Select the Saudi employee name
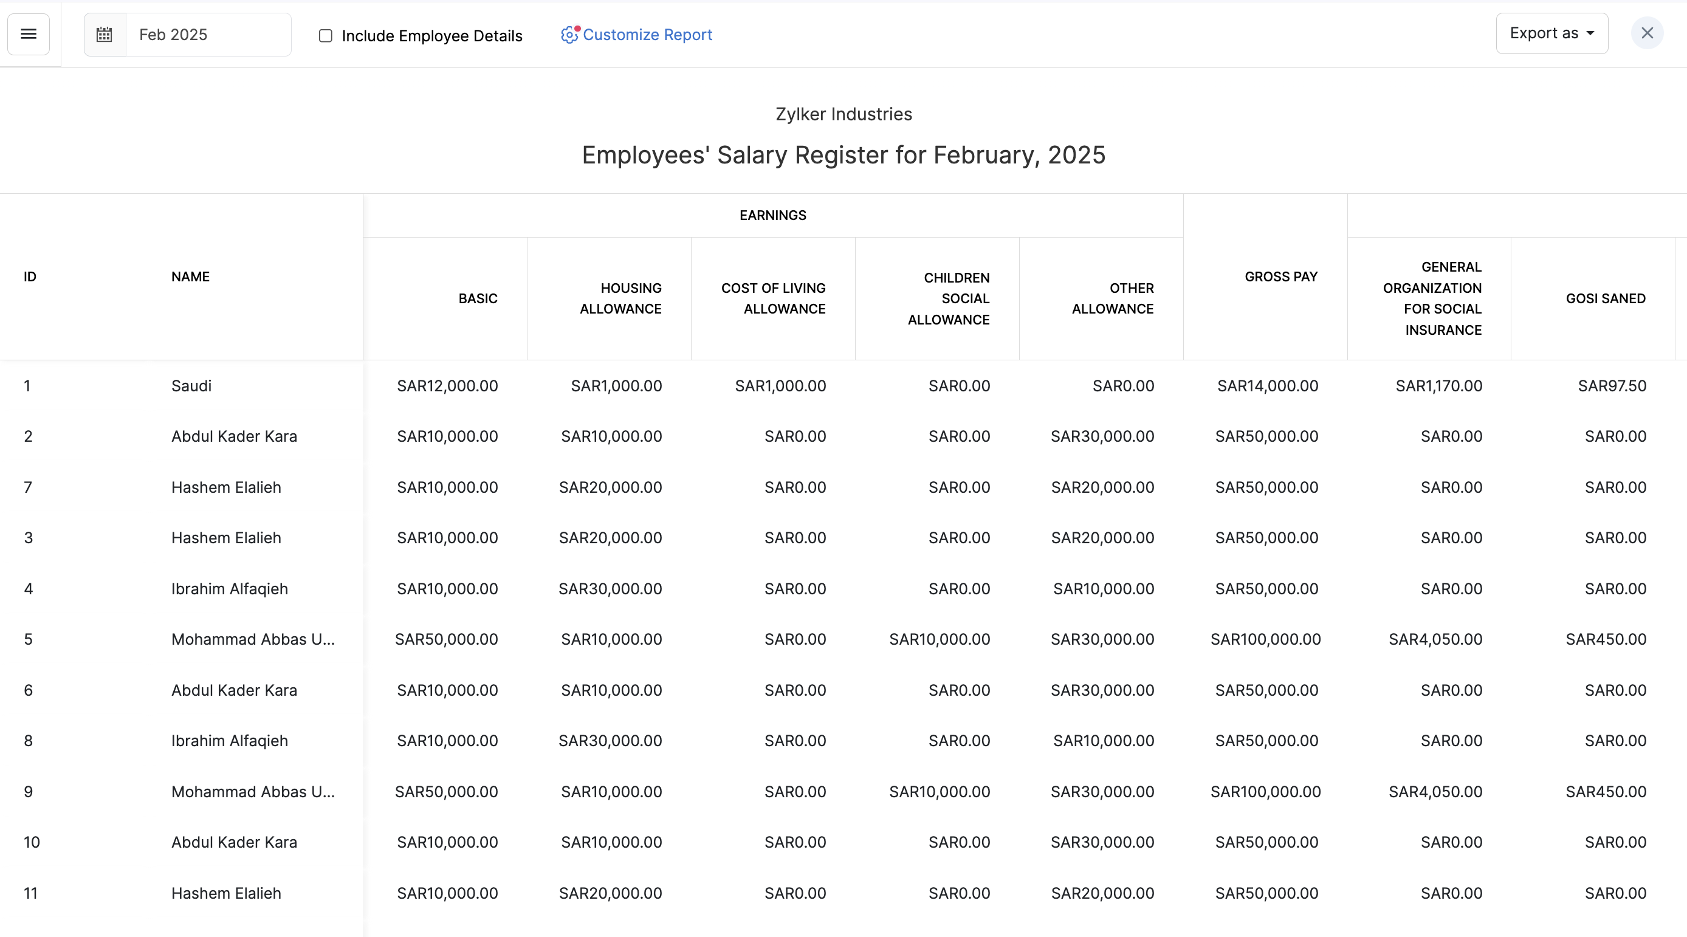This screenshot has height=937, width=1687. [x=191, y=386]
